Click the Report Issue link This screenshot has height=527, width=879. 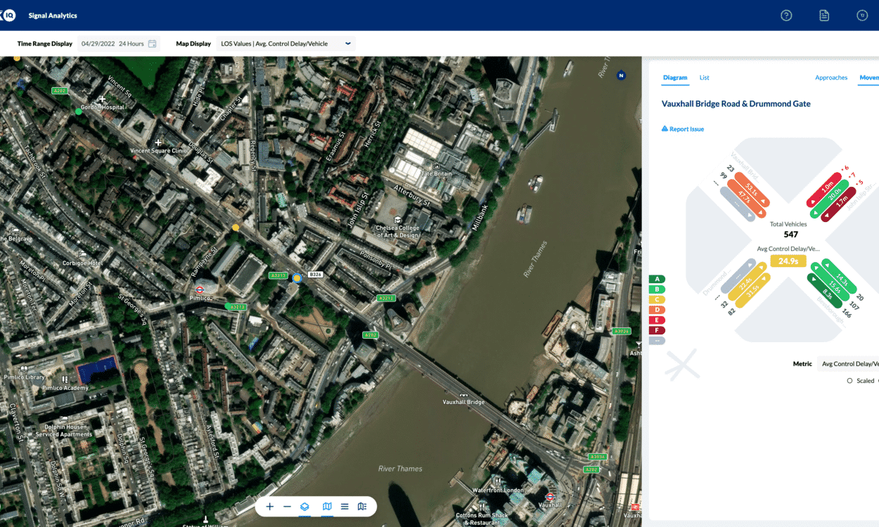point(683,129)
